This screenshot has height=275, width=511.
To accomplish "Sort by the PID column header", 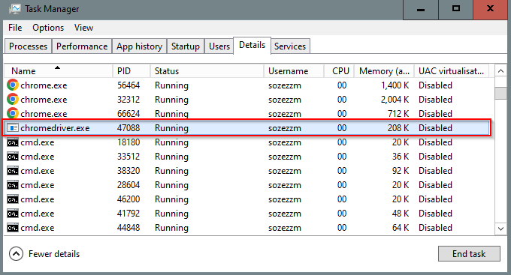I will (x=132, y=71).
